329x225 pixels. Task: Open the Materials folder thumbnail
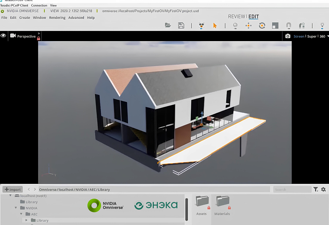[x=222, y=205]
